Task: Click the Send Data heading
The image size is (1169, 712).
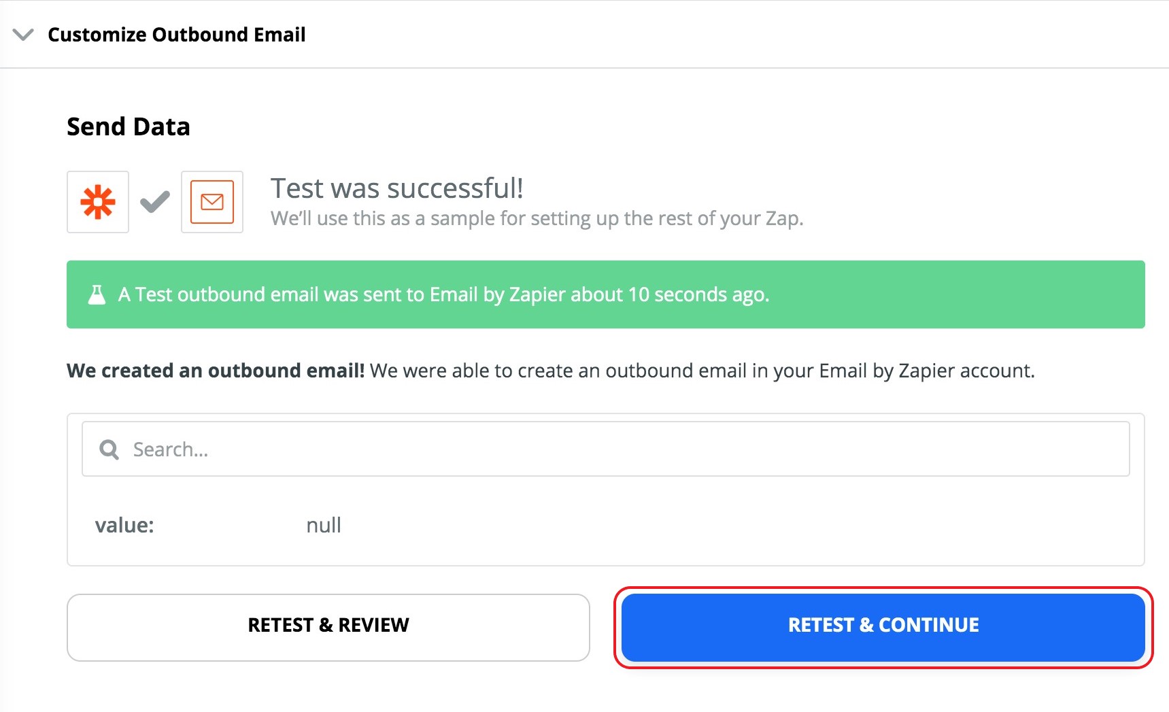Action: tap(129, 126)
